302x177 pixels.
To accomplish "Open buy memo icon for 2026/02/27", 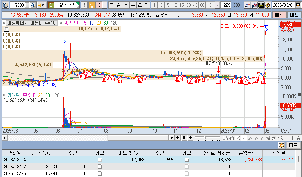I will pyautogui.click(x=100, y=167).
